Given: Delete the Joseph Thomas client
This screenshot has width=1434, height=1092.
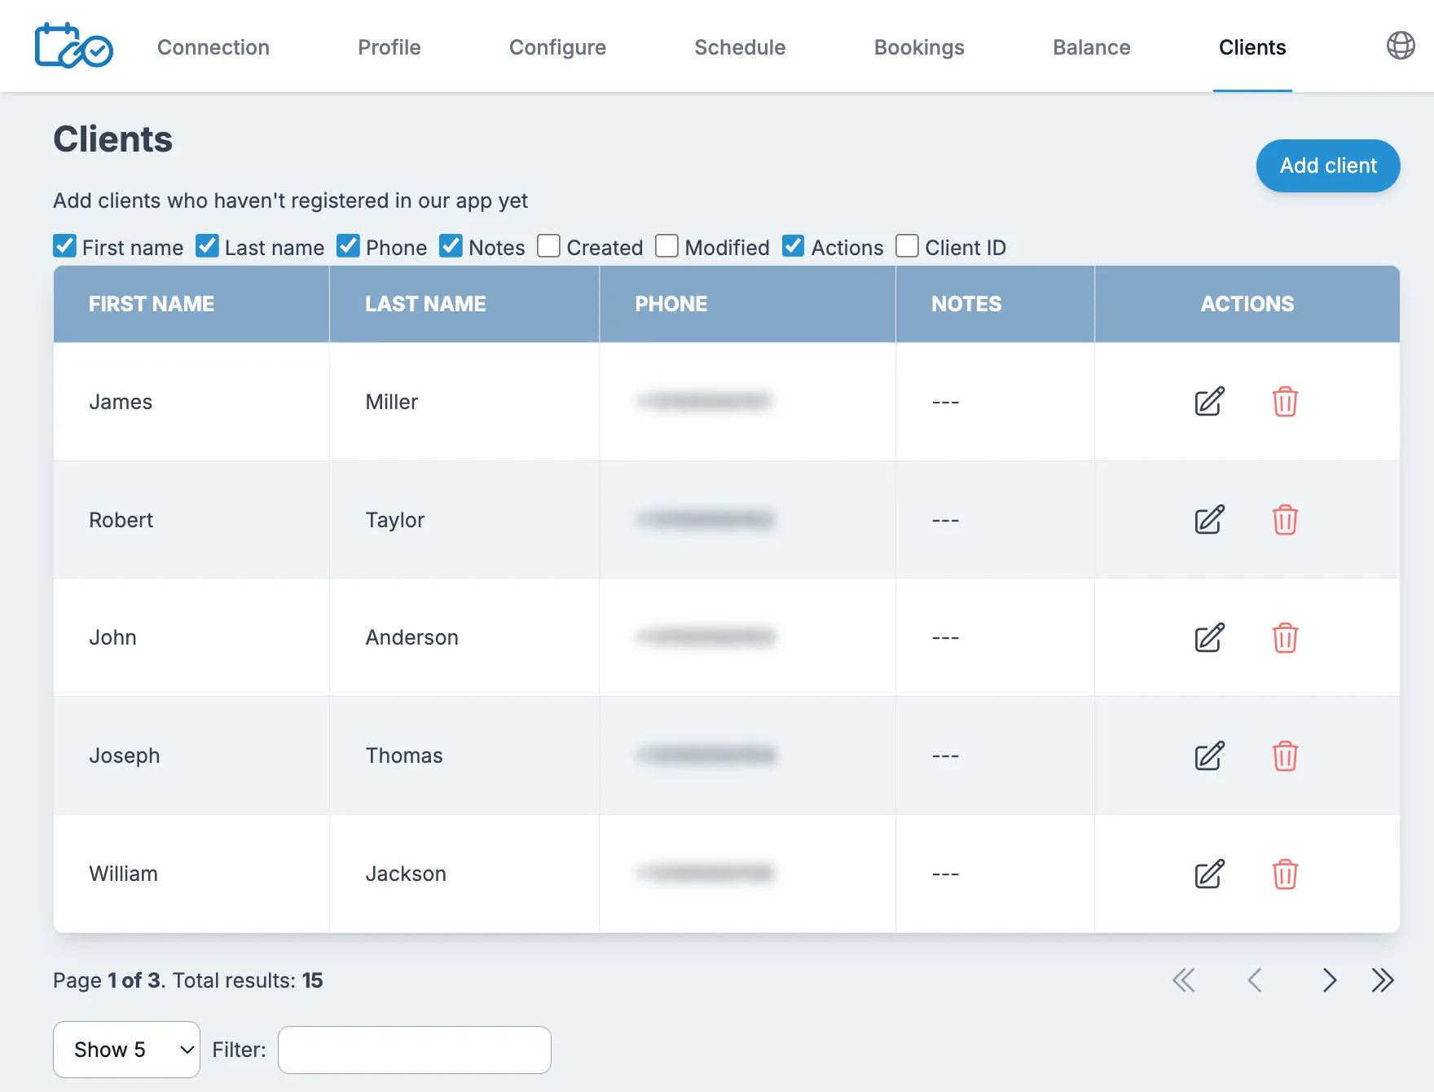Looking at the screenshot, I should 1286,756.
